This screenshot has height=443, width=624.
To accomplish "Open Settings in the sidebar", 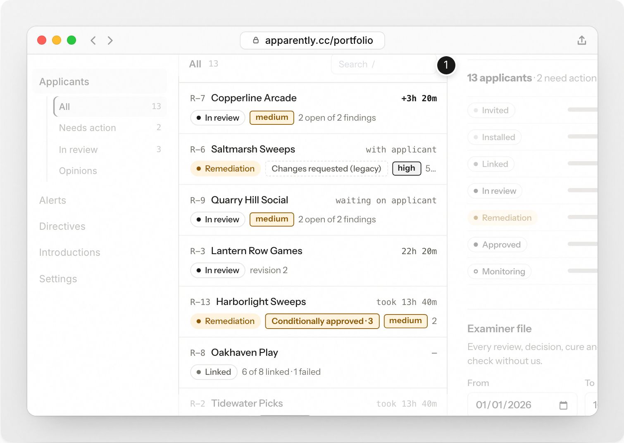I will [58, 279].
